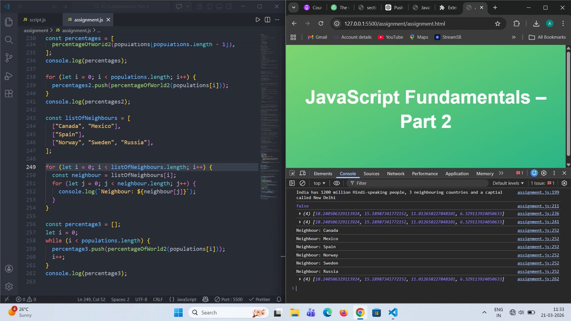Viewport: 571px width, 321px height.
Task: Open the Chrome Extensions puzzle icon
Action: click(517, 24)
